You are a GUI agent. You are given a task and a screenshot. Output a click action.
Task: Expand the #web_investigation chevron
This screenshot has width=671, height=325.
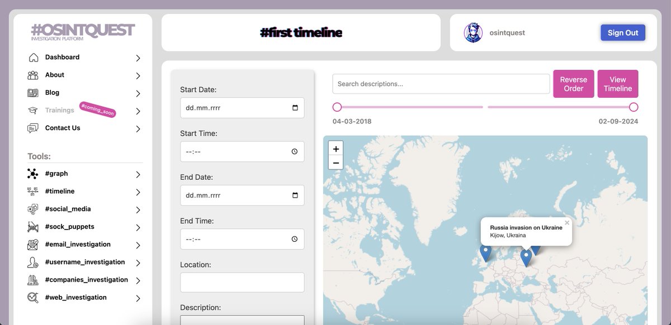[x=138, y=298]
